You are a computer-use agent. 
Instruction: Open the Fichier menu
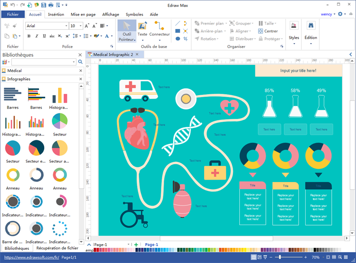tap(13, 14)
